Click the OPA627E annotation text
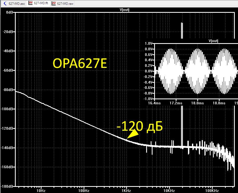The width and height of the screenshot is (238, 193). point(80,63)
